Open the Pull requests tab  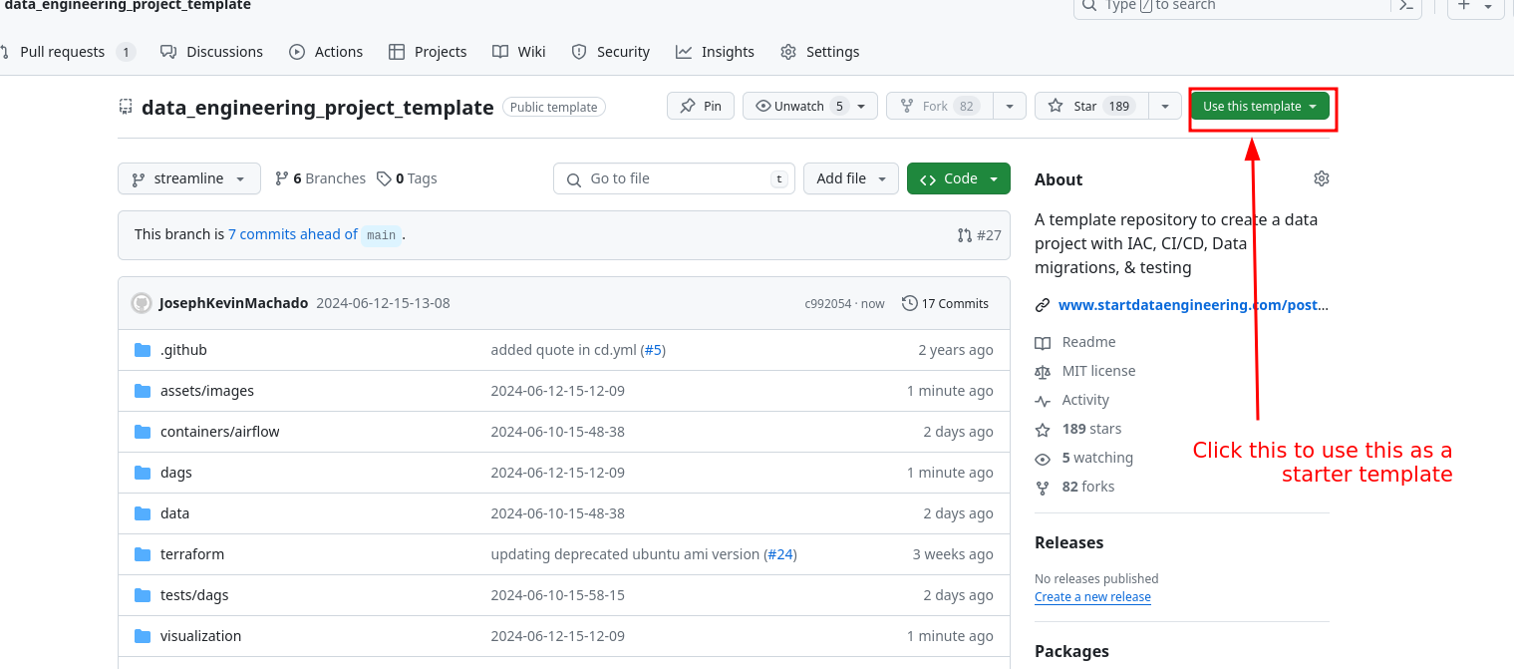point(68,52)
